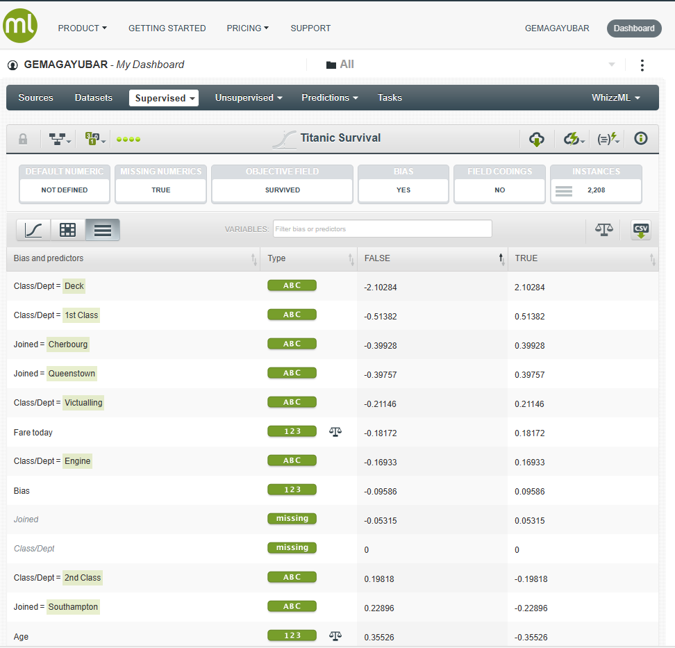Click the Dashboard button
The width and height of the screenshot is (675, 648).
(x=633, y=28)
